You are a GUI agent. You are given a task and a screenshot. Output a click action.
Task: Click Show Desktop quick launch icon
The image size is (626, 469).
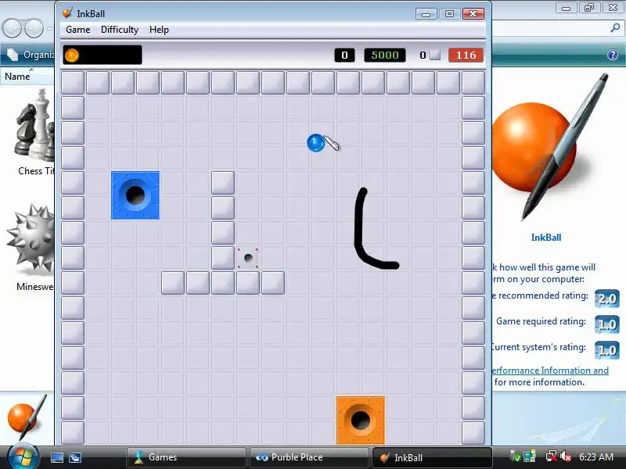(x=57, y=457)
